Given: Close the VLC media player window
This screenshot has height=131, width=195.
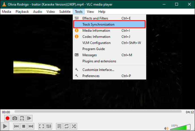Looking at the screenshot, I should click(189, 4).
